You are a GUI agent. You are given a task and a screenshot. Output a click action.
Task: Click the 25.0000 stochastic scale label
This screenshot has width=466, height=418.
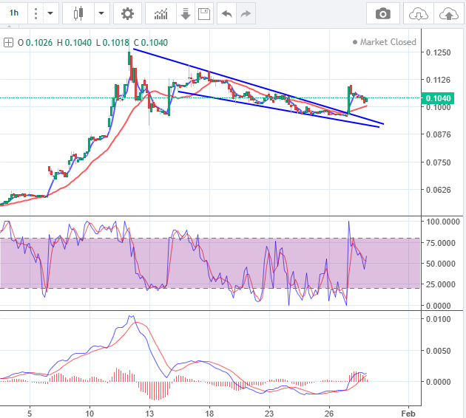click(440, 284)
